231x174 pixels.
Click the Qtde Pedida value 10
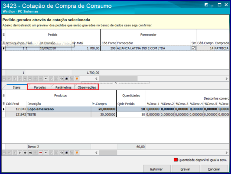(131, 109)
